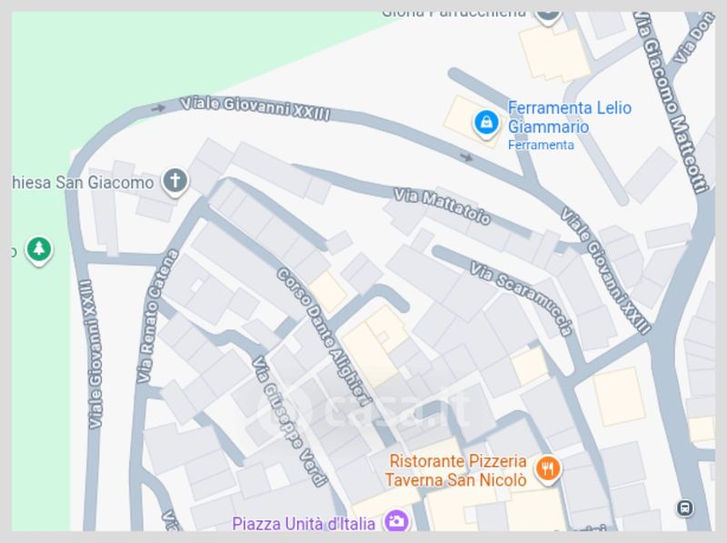Click the Via Renato Catena street label

pos(157,317)
